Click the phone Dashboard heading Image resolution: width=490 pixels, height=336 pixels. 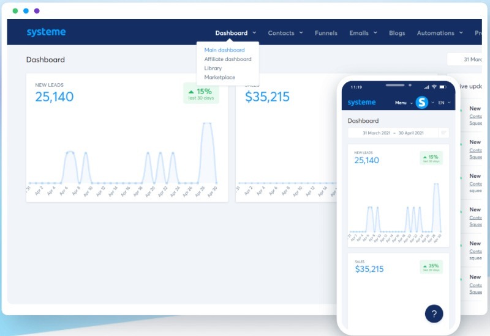point(363,120)
